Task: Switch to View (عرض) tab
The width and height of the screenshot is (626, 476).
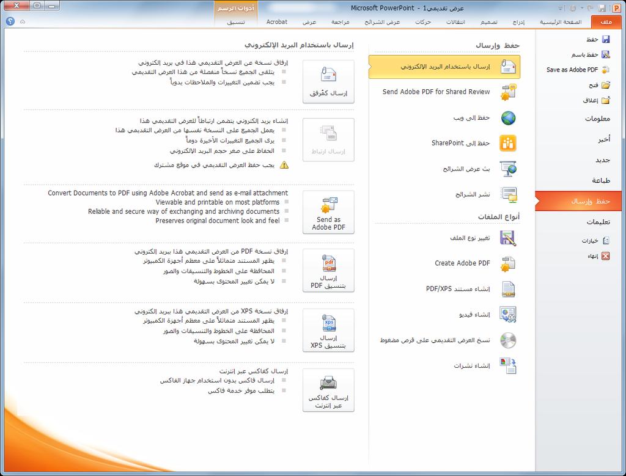Action: click(x=309, y=22)
